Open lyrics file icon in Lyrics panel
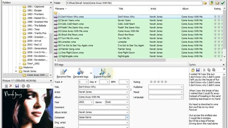228x128 pixels. click(193, 70)
